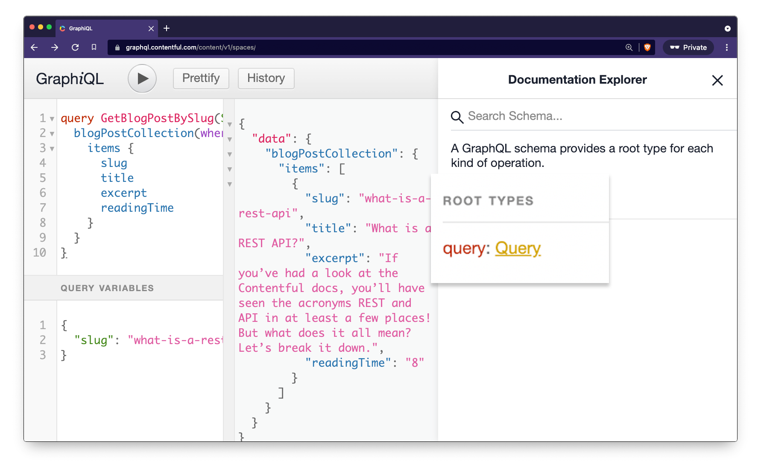Collapse the items block on line 3
This screenshot has height=473, width=761.
tap(52, 149)
